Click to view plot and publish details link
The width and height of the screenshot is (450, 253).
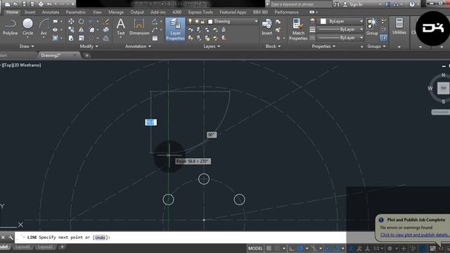tap(415, 235)
